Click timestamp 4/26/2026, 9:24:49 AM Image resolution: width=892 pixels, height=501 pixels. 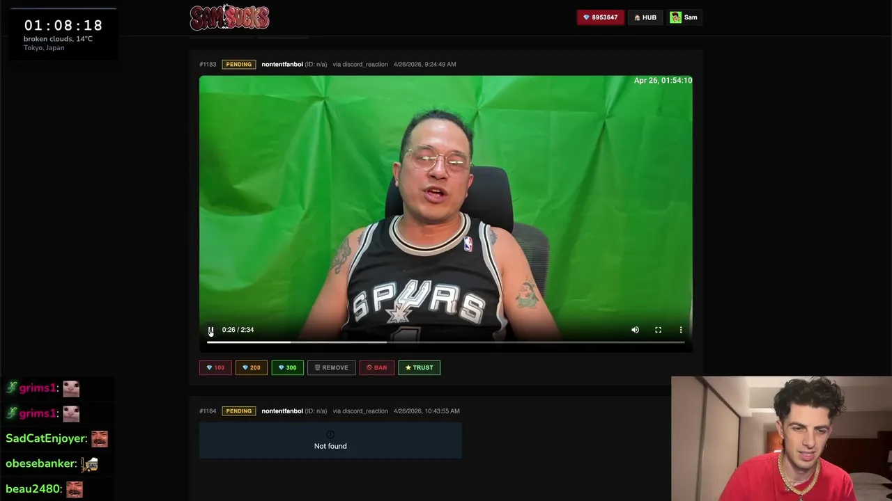(424, 64)
